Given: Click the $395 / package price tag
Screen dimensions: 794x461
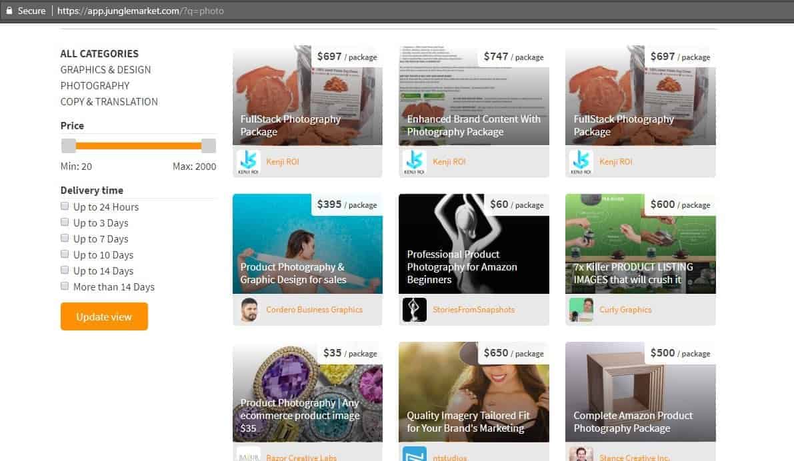Looking at the screenshot, I should [x=347, y=205].
